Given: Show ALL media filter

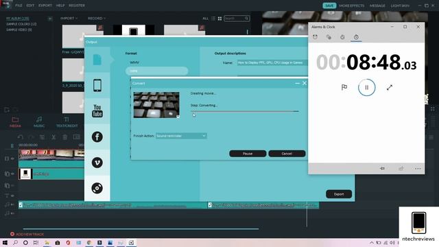Looking at the screenshot, I should click(206, 19).
